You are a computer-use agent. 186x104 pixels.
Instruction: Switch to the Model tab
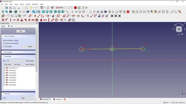coord(3,26)
